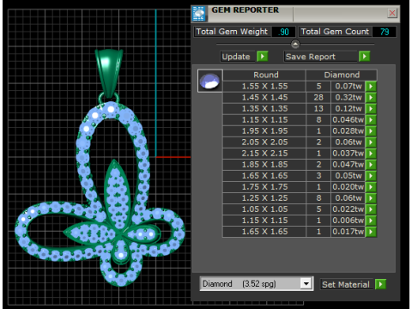
Task: Click the green arrow for the 0.022tw row
Action: click(371, 209)
